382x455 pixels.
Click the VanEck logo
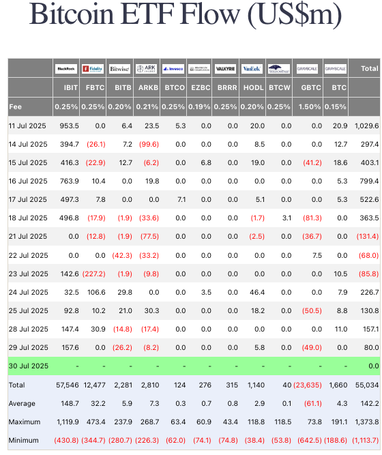252,69
